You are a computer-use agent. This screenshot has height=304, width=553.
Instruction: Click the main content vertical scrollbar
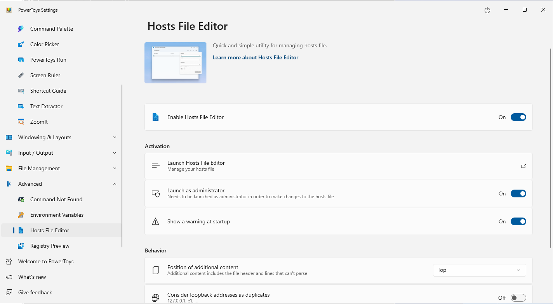point(551,148)
